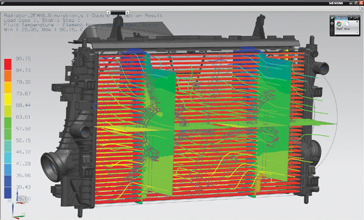The height and width of the screenshot is (220, 364).
Task: Expand toolbar options arrow at panel bottom
Action: 357,33
